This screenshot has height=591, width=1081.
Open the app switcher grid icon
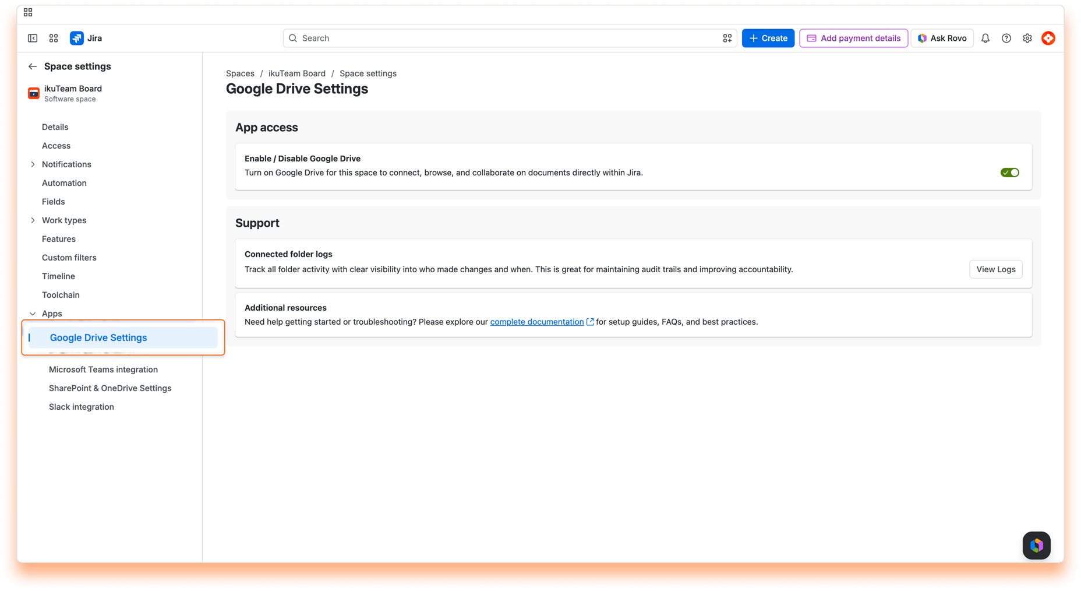pos(54,38)
